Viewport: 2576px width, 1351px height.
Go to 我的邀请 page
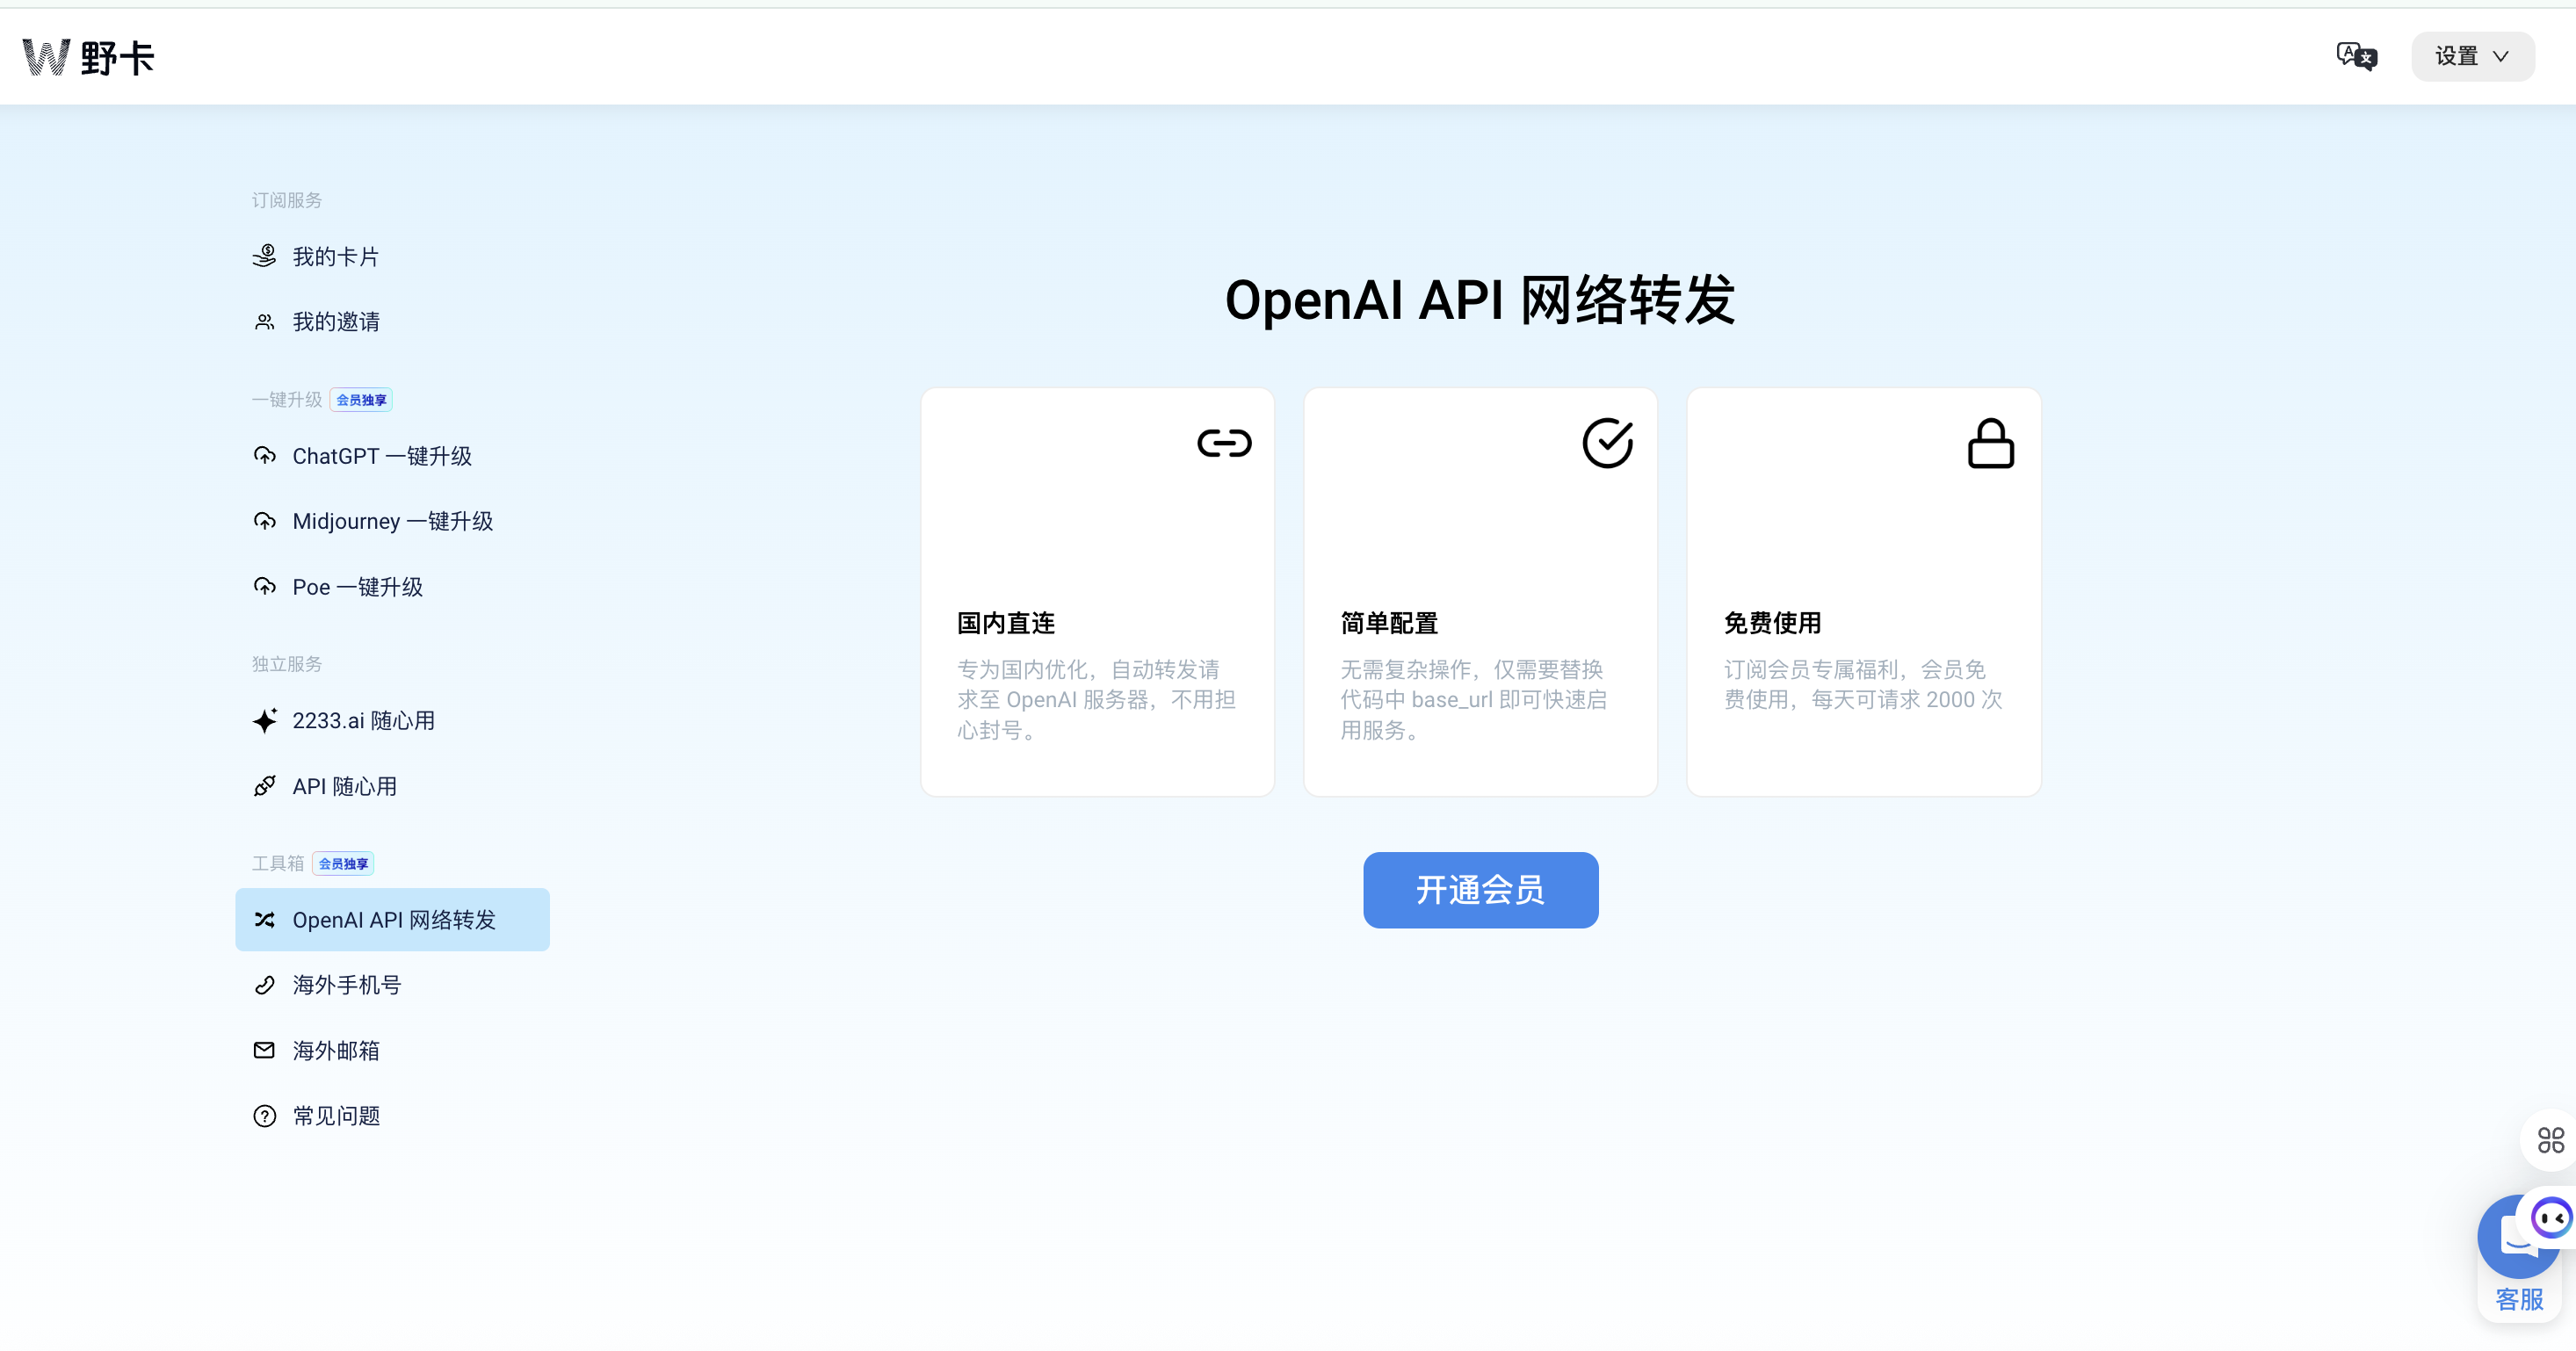point(335,322)
